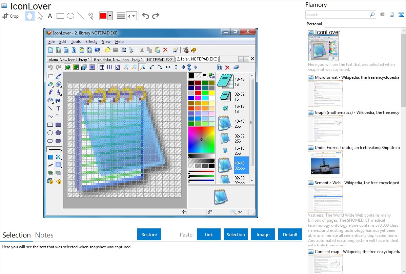Screen dimensions: 406x274
Task: Open the line style selector
Action: (121, 16)
